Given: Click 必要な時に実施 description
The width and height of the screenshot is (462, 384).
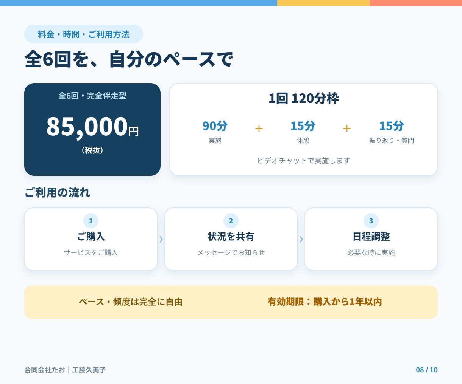Looking at the screenshot, I should pyautogui.click(x=371, y=252).
